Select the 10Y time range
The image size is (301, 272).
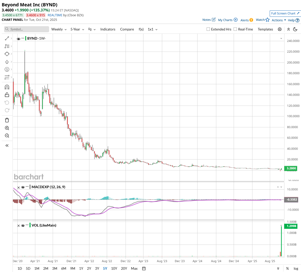pyautogui.click(x=114, y=268)
